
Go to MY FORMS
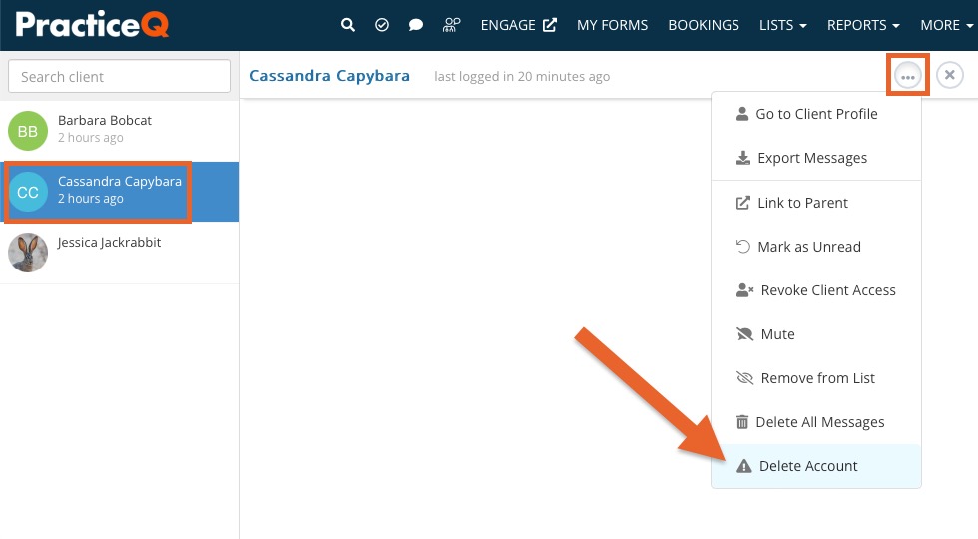tap(612, 25)
